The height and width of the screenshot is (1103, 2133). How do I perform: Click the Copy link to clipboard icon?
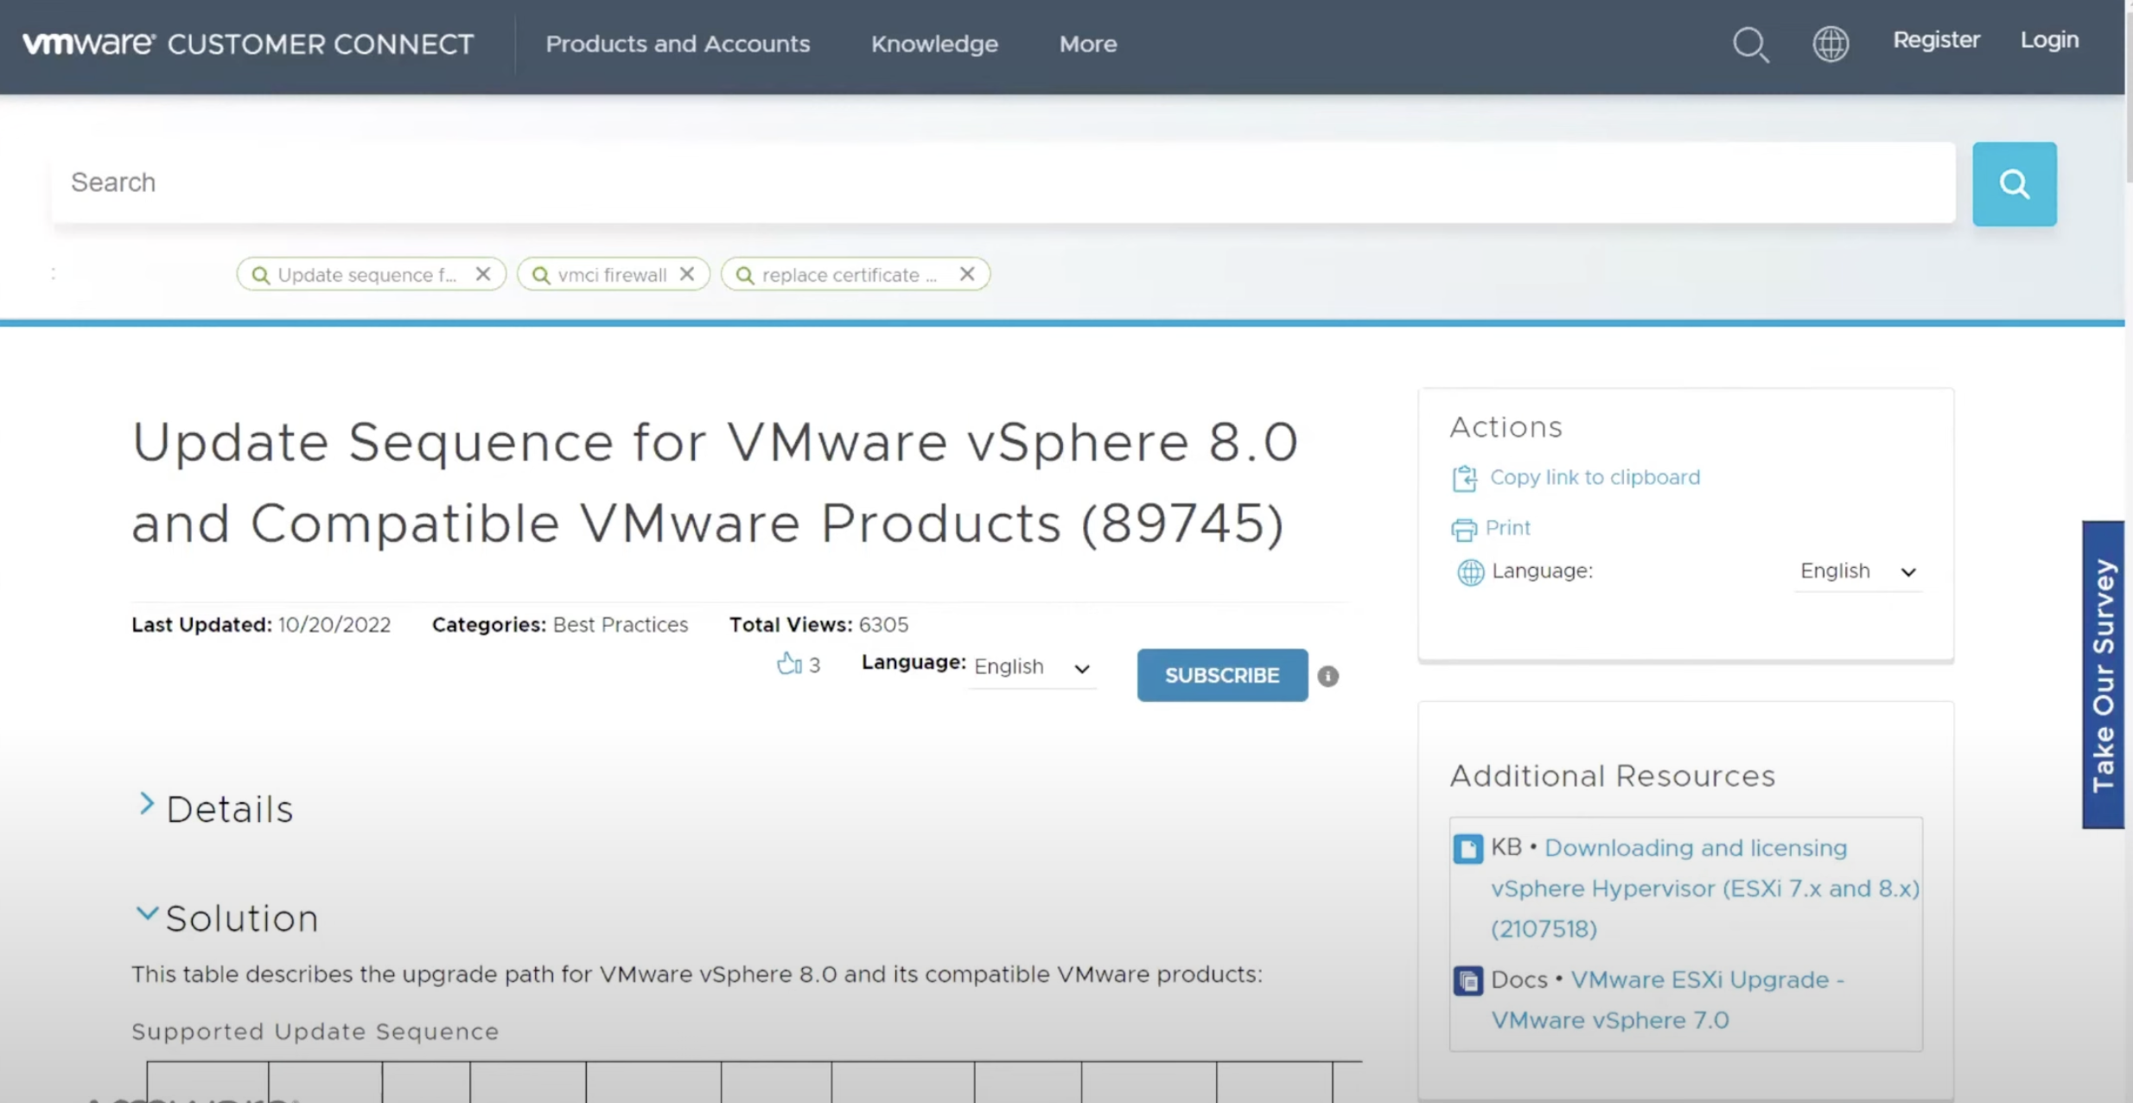[1464, 478]
